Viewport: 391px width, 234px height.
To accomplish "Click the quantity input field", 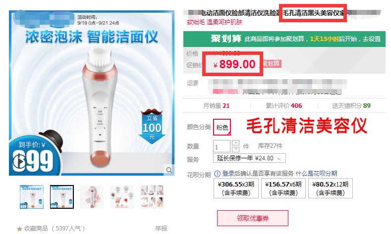I will tap(222, 146).
